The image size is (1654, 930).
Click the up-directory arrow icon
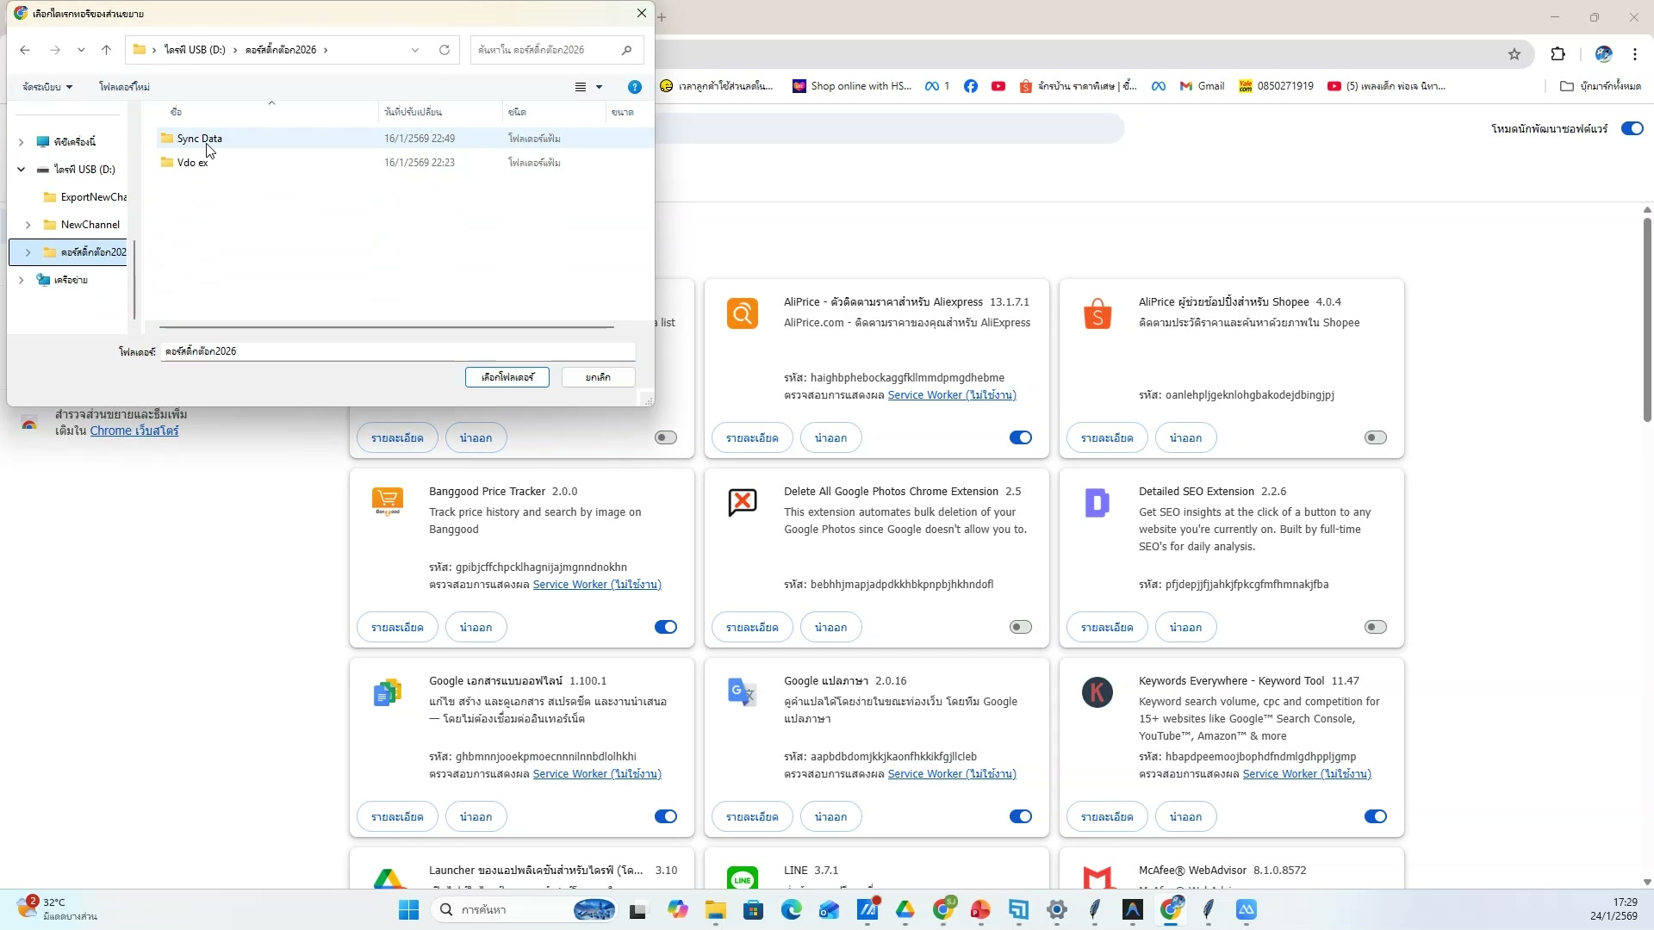(x=106, y=50)
